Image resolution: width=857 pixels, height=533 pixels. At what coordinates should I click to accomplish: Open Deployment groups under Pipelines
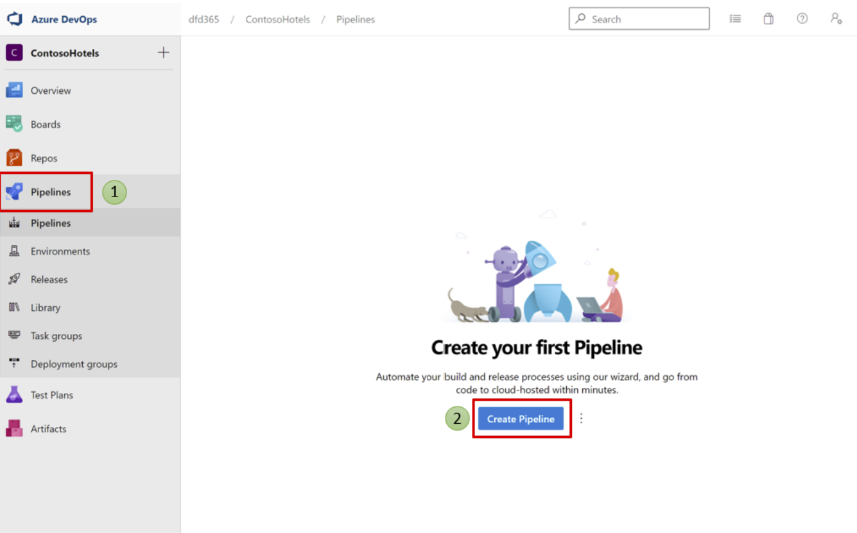90,364
